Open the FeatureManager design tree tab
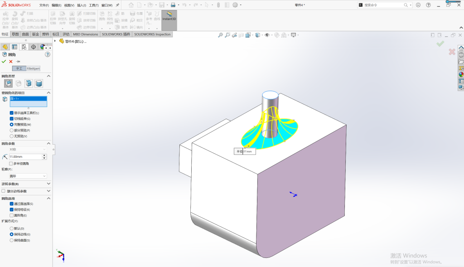The height and width of the screenshot is (267, 464). pos(5,47)
